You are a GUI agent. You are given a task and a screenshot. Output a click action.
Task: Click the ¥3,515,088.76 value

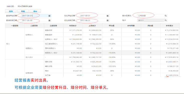172,44
